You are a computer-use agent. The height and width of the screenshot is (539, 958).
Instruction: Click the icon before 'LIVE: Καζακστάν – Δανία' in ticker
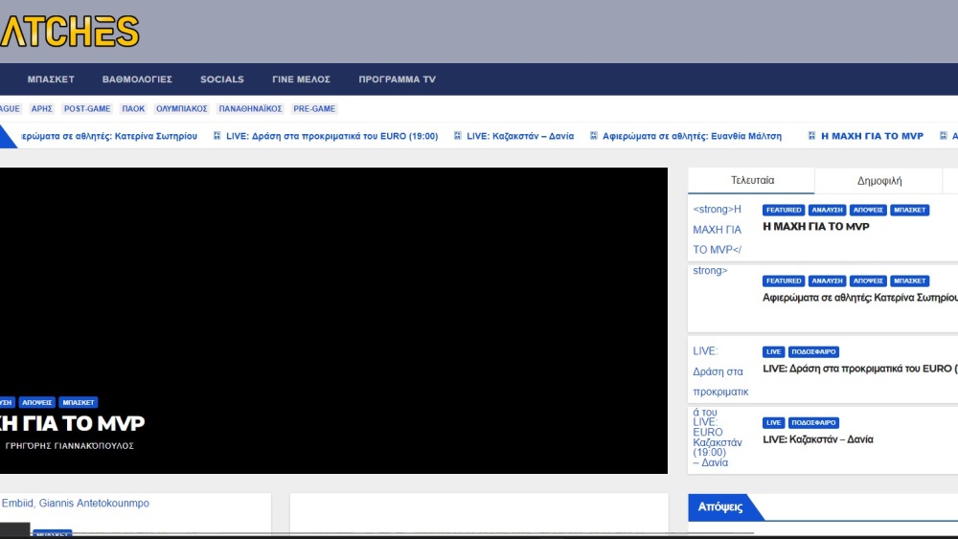[x=458, y=136]
